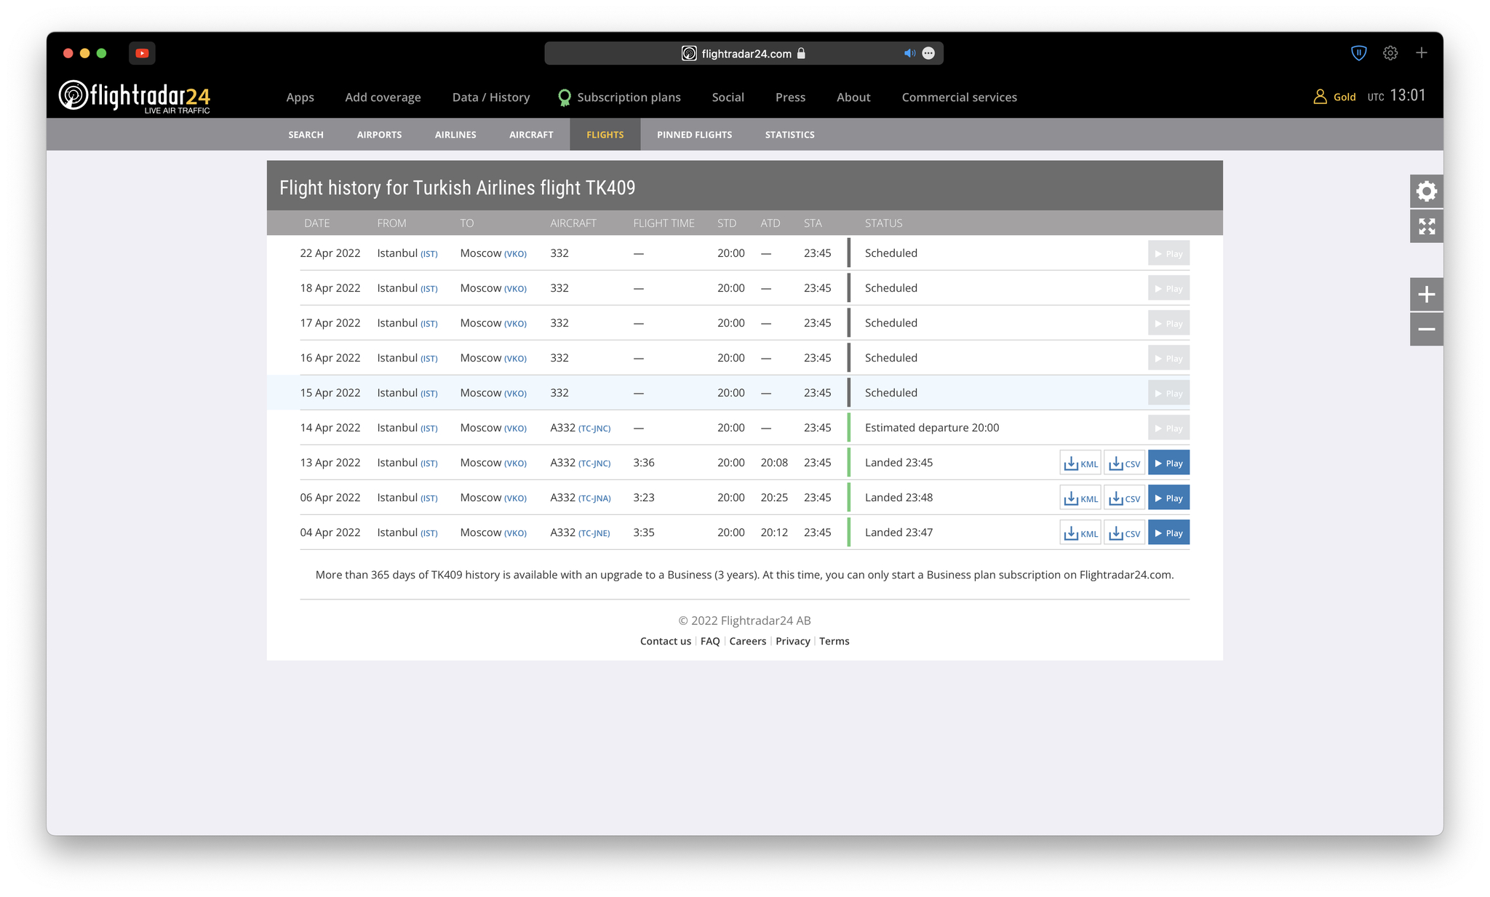This screenshot has height=897, width=1490.
Task: Download KML for 13 Apr 2022 flight
Action: [1080, 463]
